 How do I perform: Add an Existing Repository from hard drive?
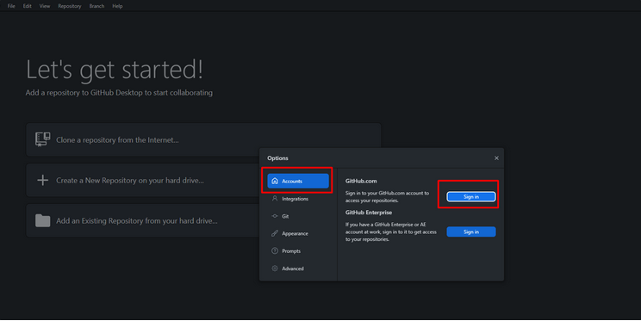tap(143, 220)
